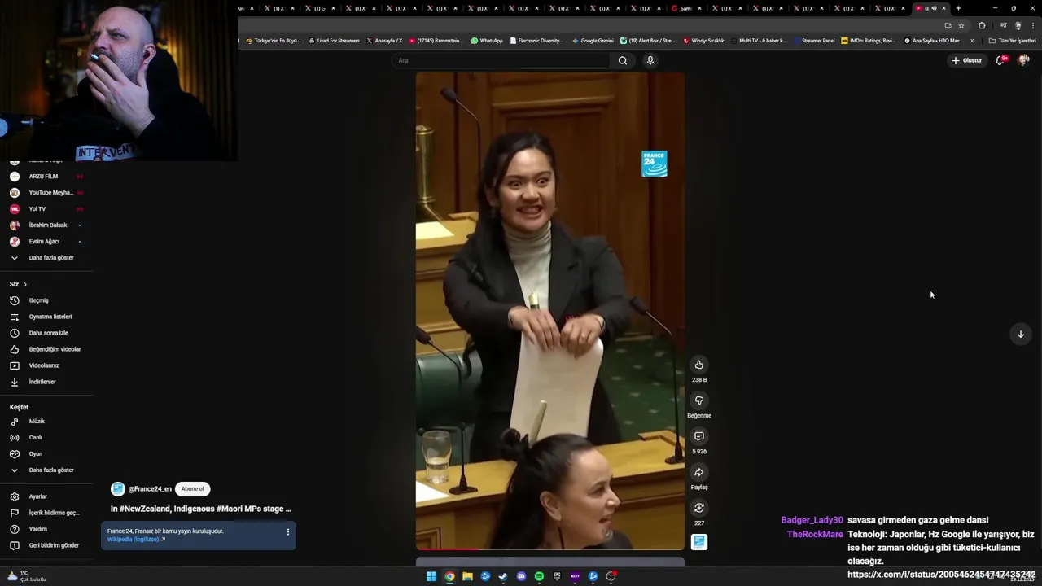
Task: Open the extensions puzzle icon
Action: (x=982, y=25)
